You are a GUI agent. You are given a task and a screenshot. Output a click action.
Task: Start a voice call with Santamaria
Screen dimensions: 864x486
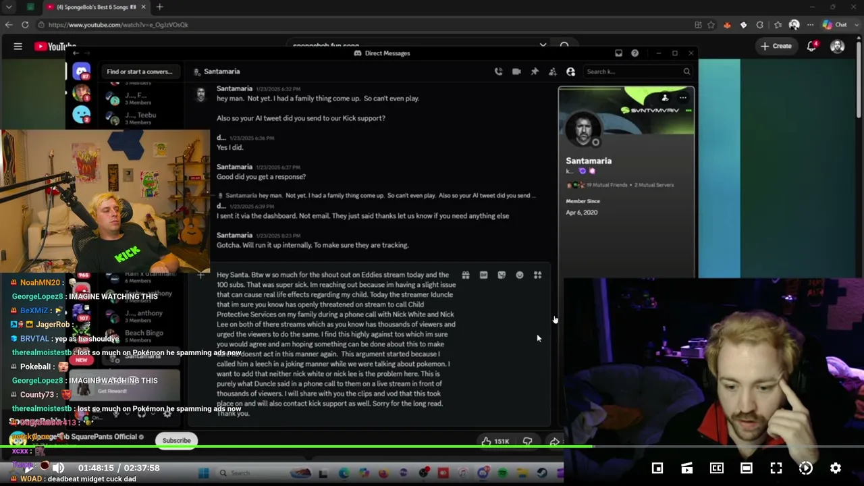pyautogui.click(x=498, y=72)
